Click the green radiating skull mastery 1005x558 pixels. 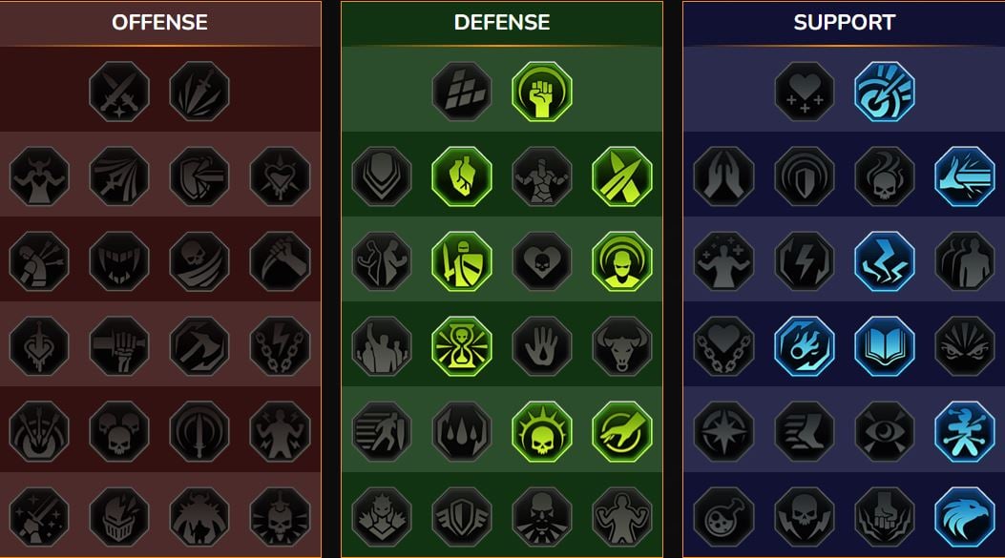pos(542,432)
